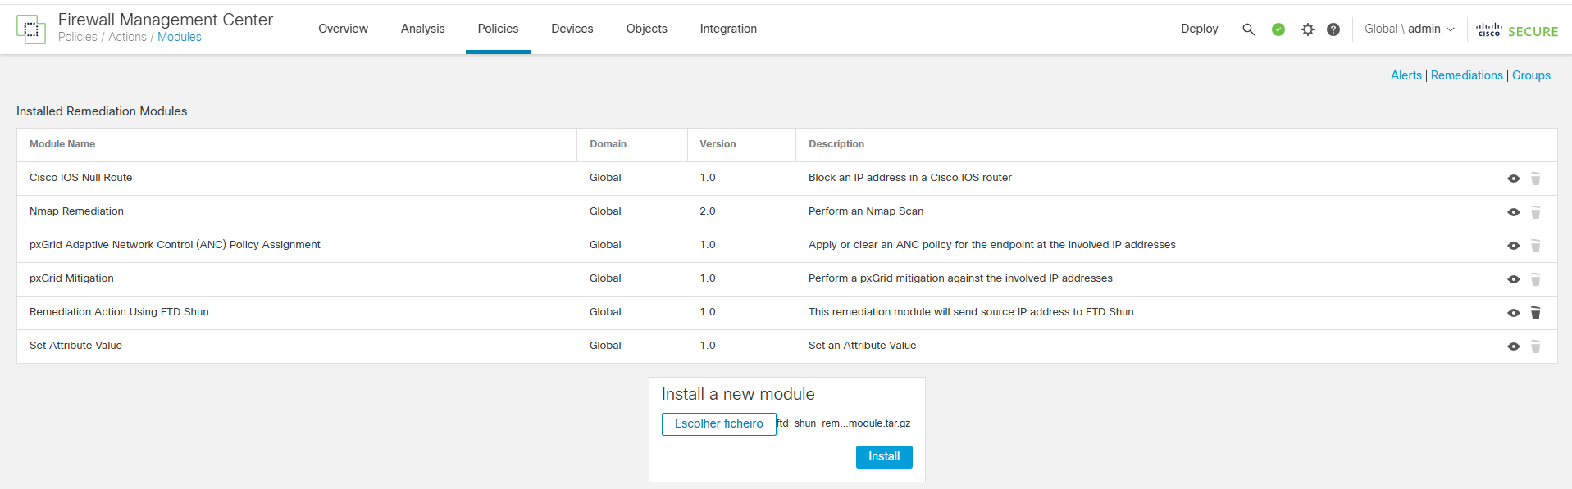The width and height of the screenshot is (1572, 489).
Task: View the Set Attribute Value module
Action: click(x=1514, y=346)
